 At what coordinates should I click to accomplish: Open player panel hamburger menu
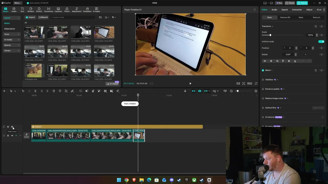254,10
